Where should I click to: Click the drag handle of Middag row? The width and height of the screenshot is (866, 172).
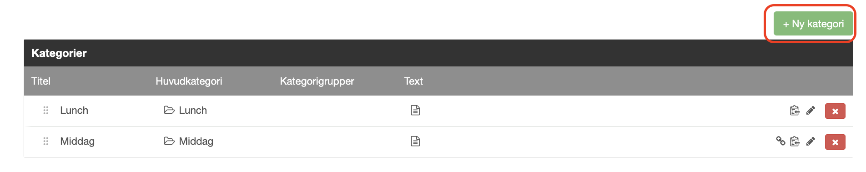(x=45, y=141)
